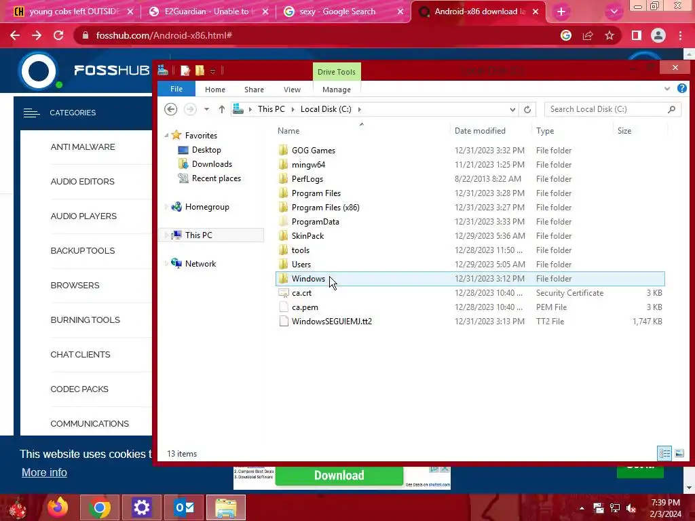The height and width of the screenshot is (521, 695).
Task: Open Outlook from the taskbar
Action: coord(184,507)
